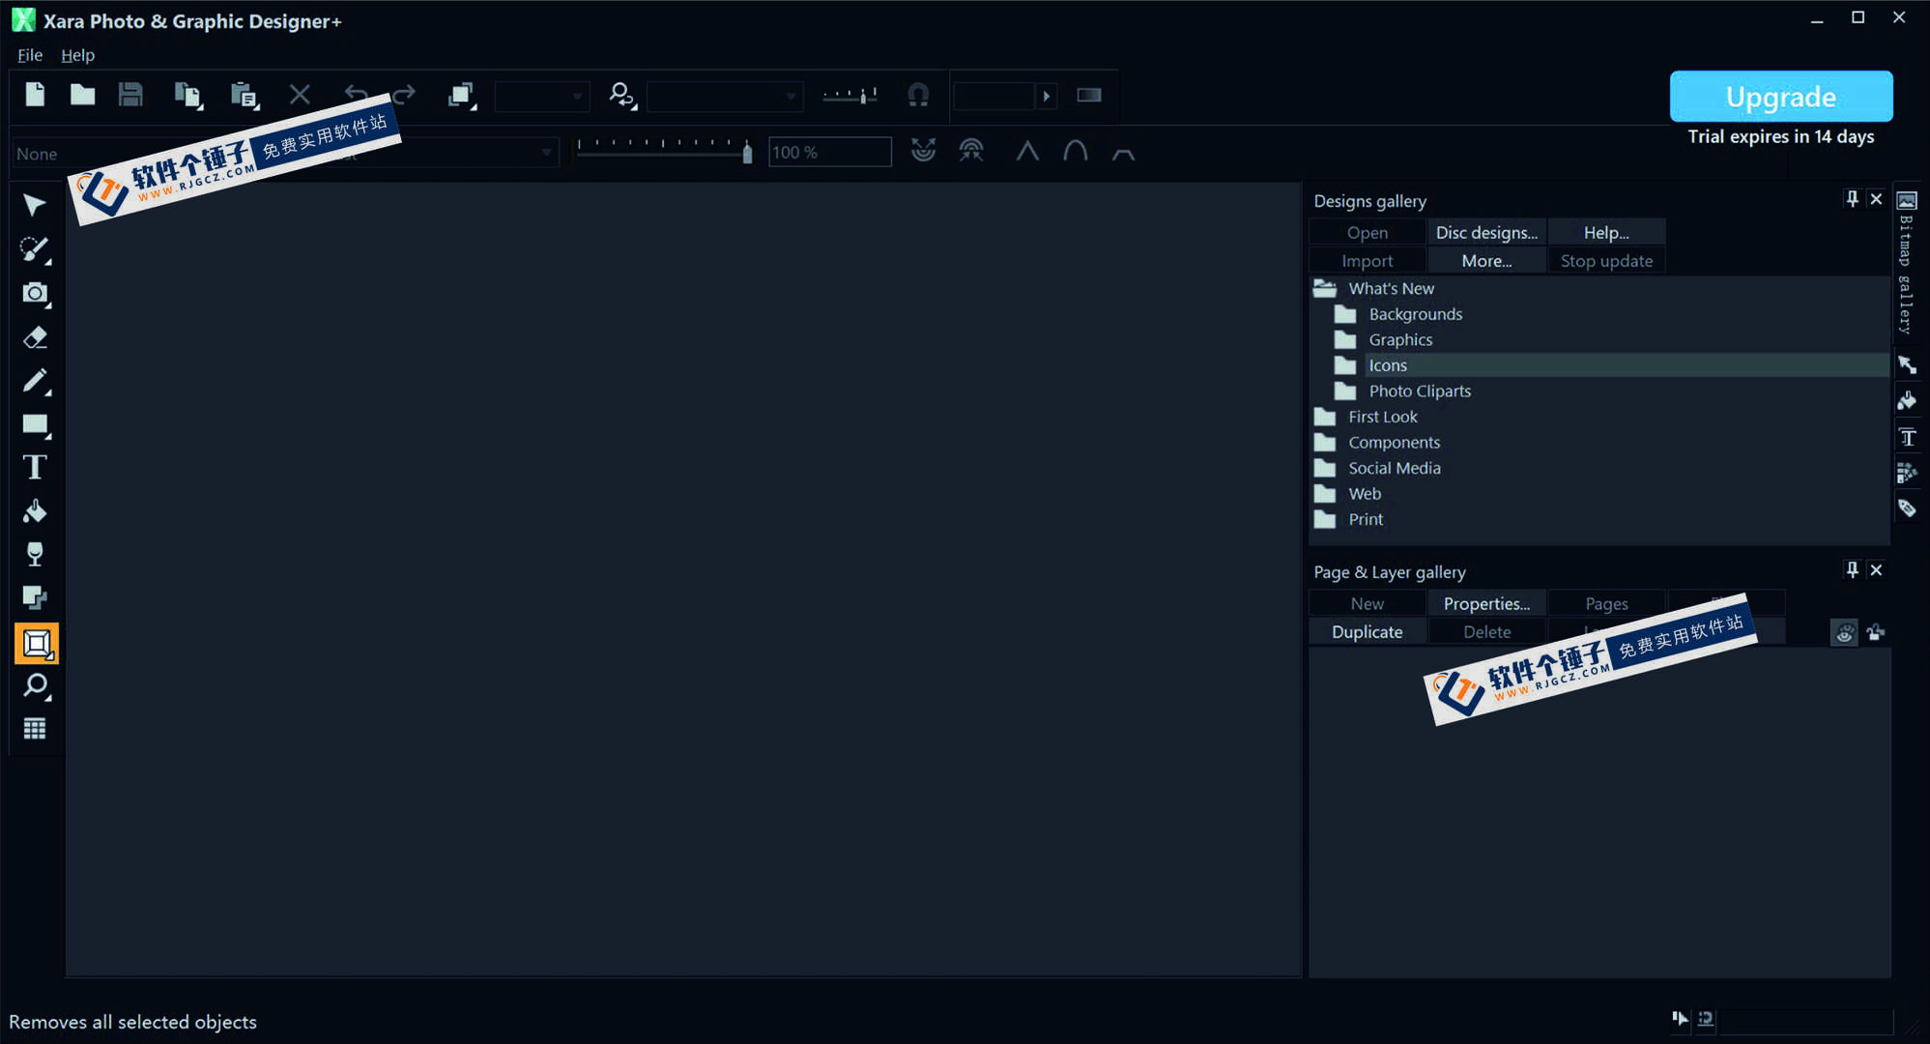The image size is (1930, 1044).
Task: Click the zoom to previous icon
Action: pos(622,96)
